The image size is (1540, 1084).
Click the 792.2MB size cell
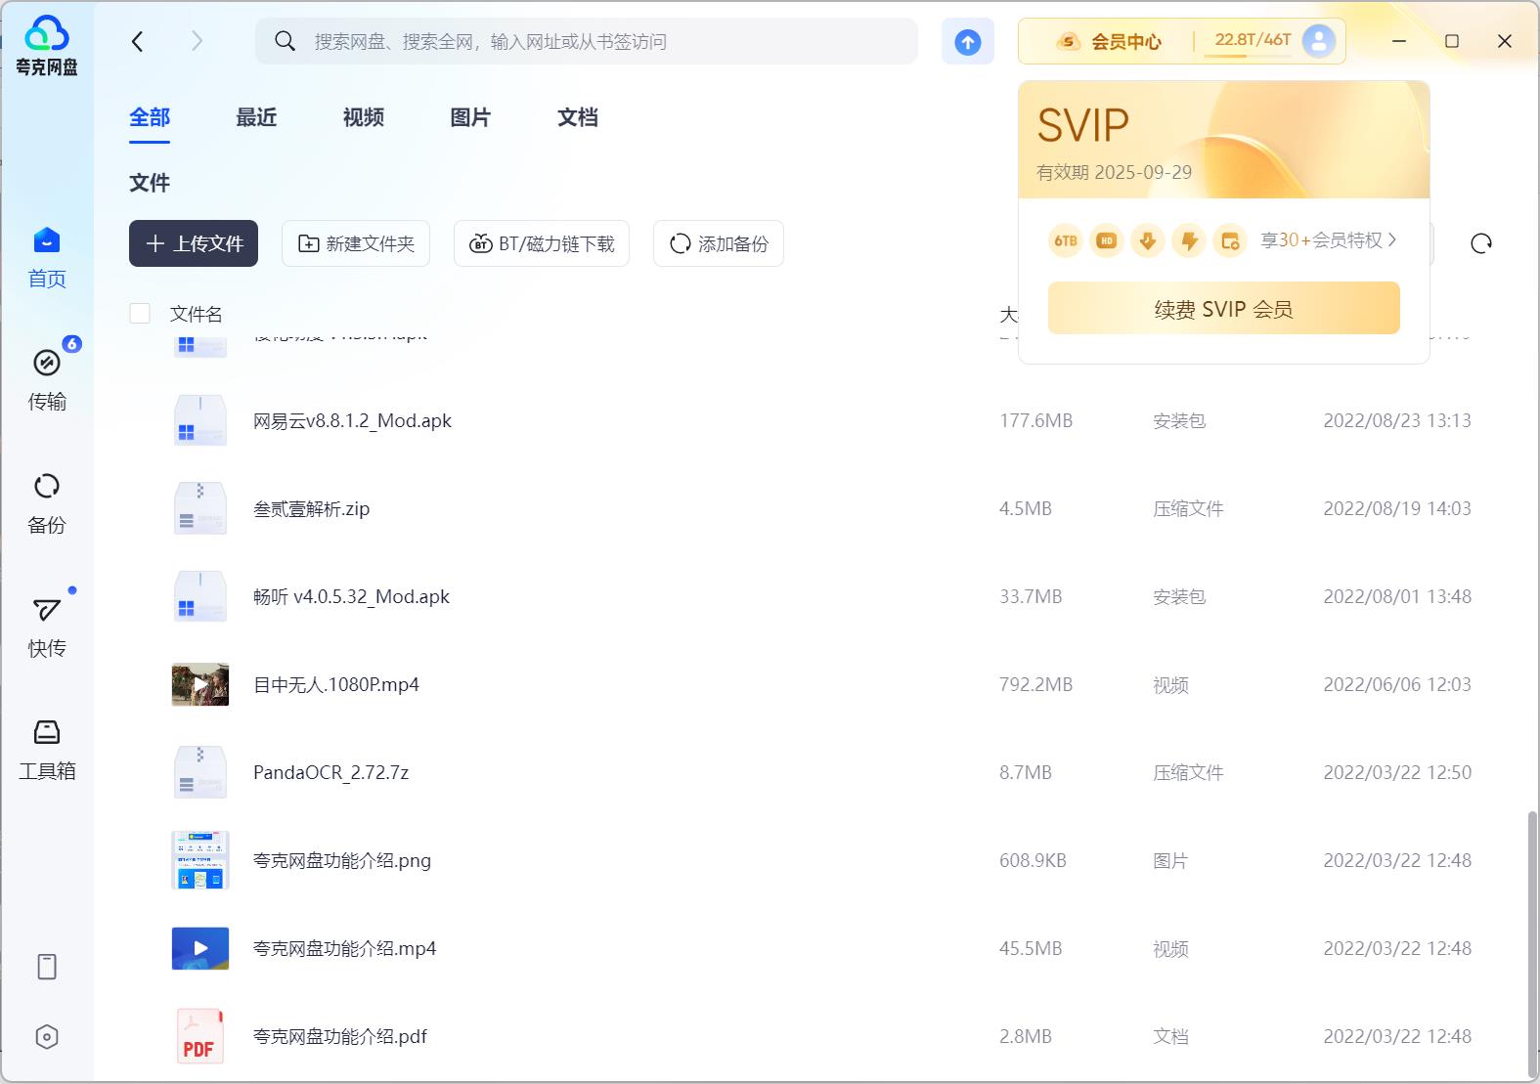(x=1035, y=684)
